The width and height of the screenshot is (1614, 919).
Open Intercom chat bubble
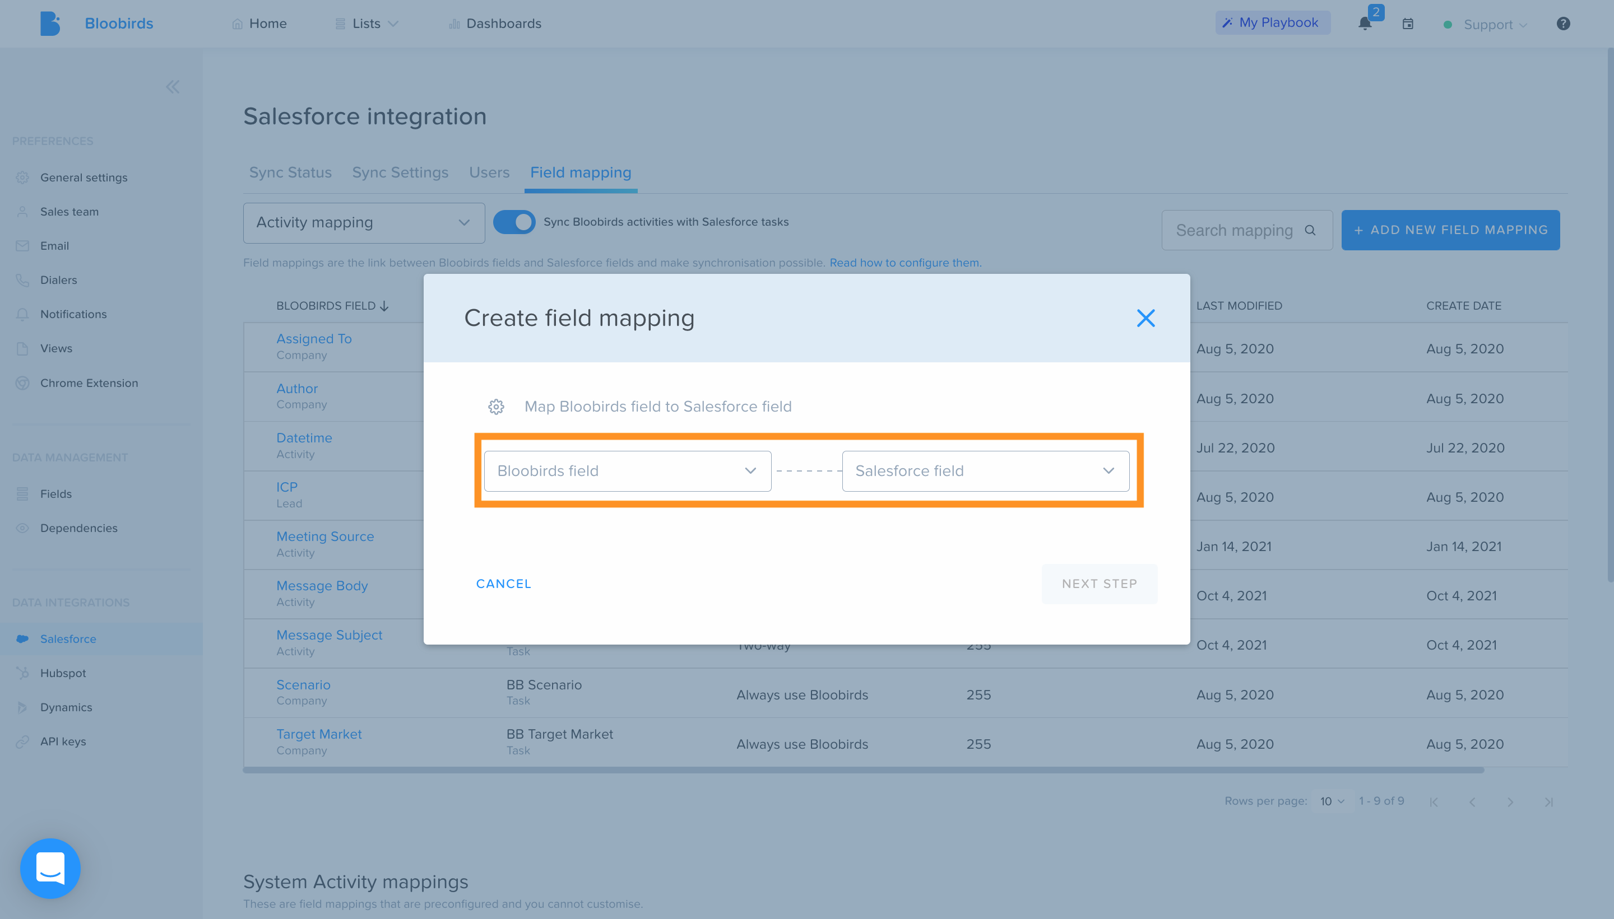click(x=50, y=868)
